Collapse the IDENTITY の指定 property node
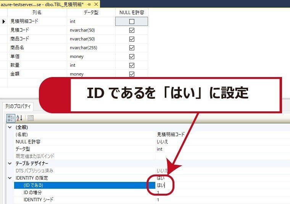Image resolution: width=290 pixels, height=204 pixels. 10,178
